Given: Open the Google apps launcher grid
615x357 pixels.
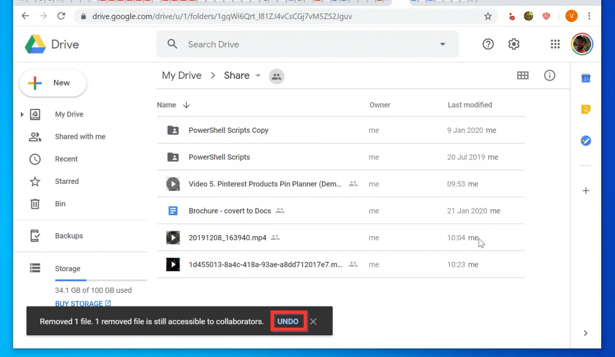Looking at the screenshot, I should click(x=554, y=44).
